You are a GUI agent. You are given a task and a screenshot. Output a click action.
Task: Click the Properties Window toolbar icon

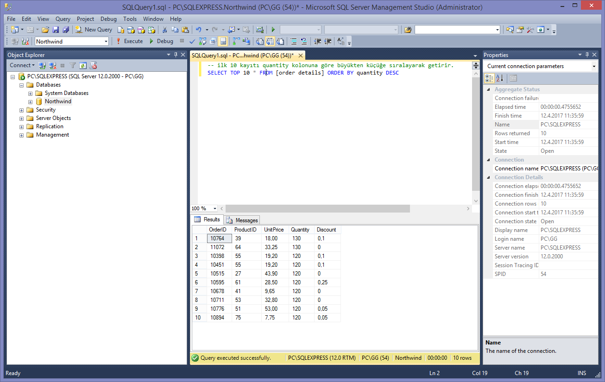520,30
